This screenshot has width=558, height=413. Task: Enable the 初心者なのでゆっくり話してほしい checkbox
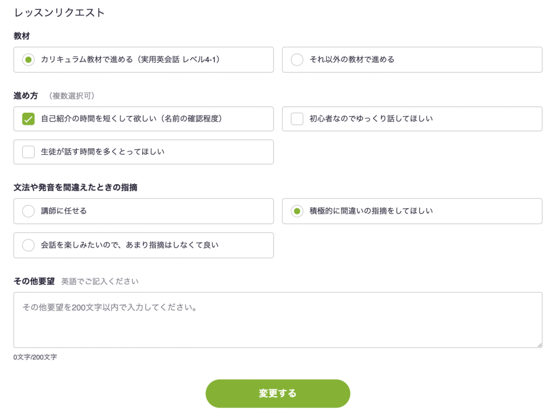point(297,119)
